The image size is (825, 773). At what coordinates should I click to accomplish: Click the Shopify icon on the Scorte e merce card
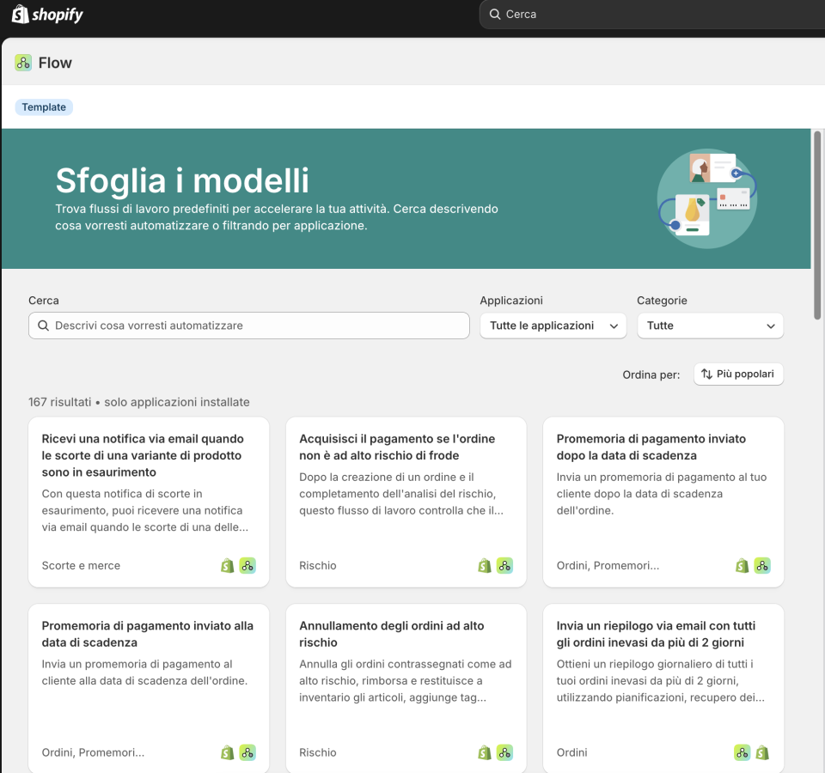pyautogui.click(x=227, y=566)
